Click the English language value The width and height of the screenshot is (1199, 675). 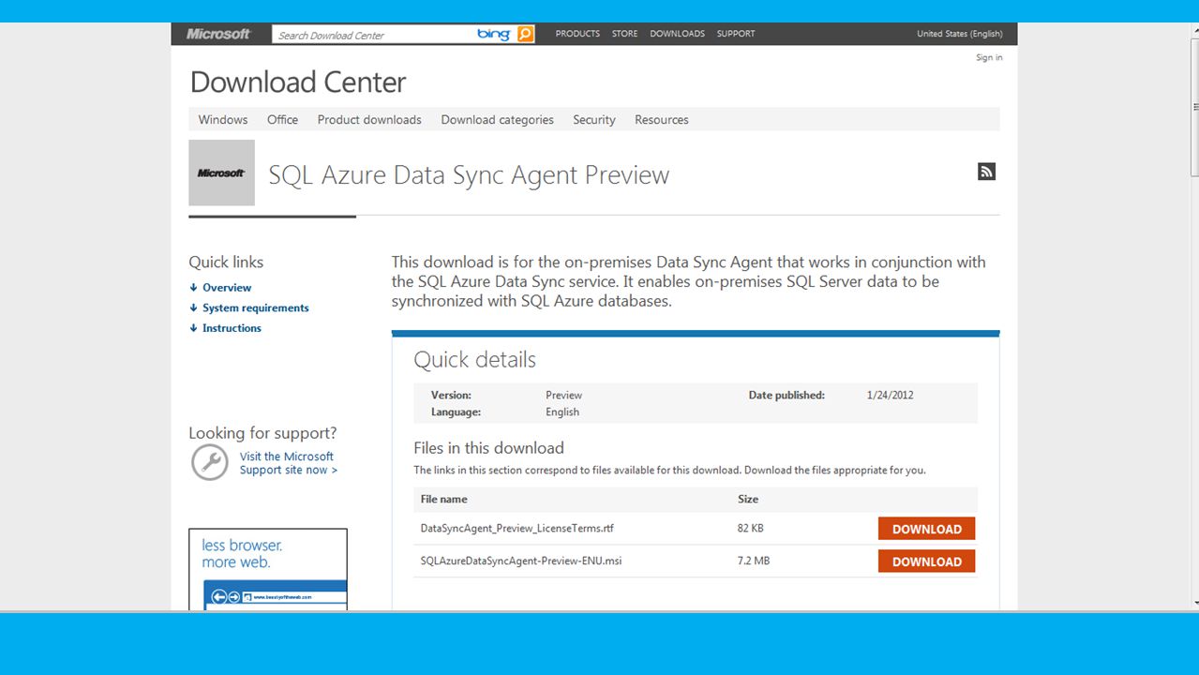[562, 412]
